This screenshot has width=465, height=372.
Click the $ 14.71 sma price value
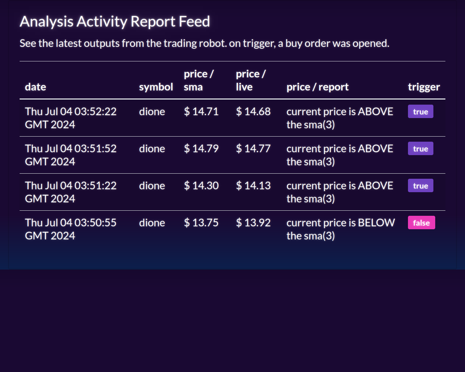tap(201, 112)
